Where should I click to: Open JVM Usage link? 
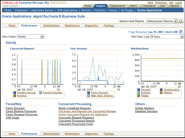[12, 118]
